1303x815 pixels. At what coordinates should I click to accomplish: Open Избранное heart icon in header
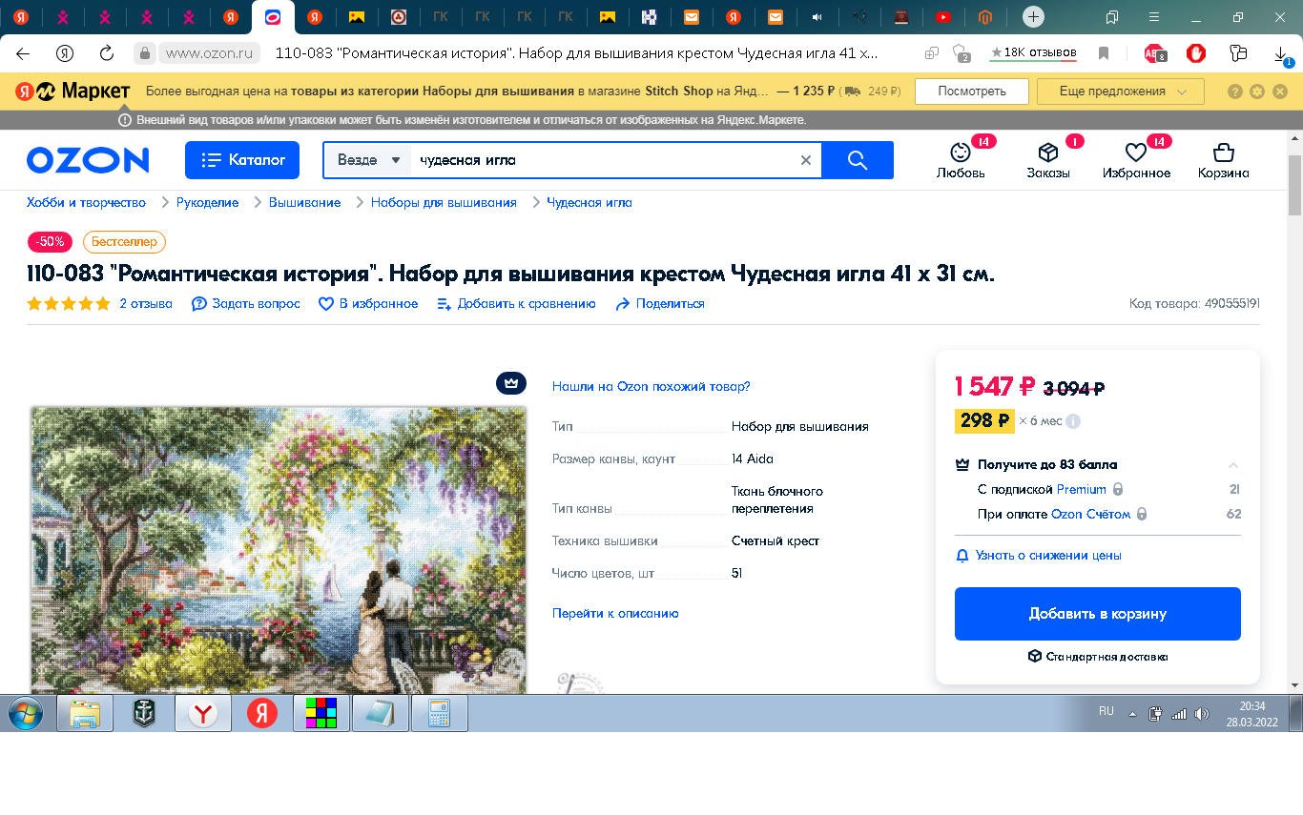click(x=1135, y=153)
